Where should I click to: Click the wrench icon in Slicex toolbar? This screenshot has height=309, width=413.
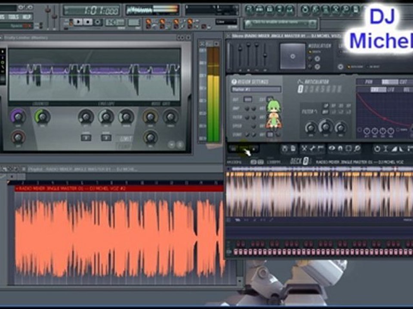click(x=313, y=149)
